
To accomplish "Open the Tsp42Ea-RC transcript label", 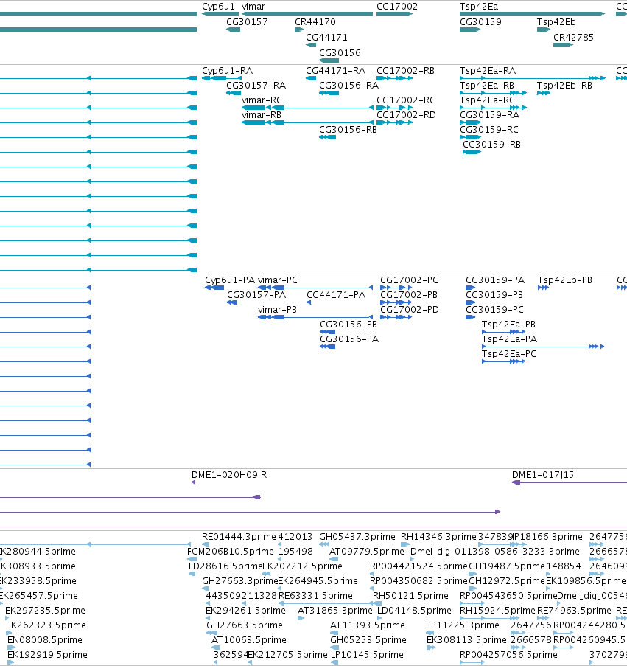I will [488, 100].
